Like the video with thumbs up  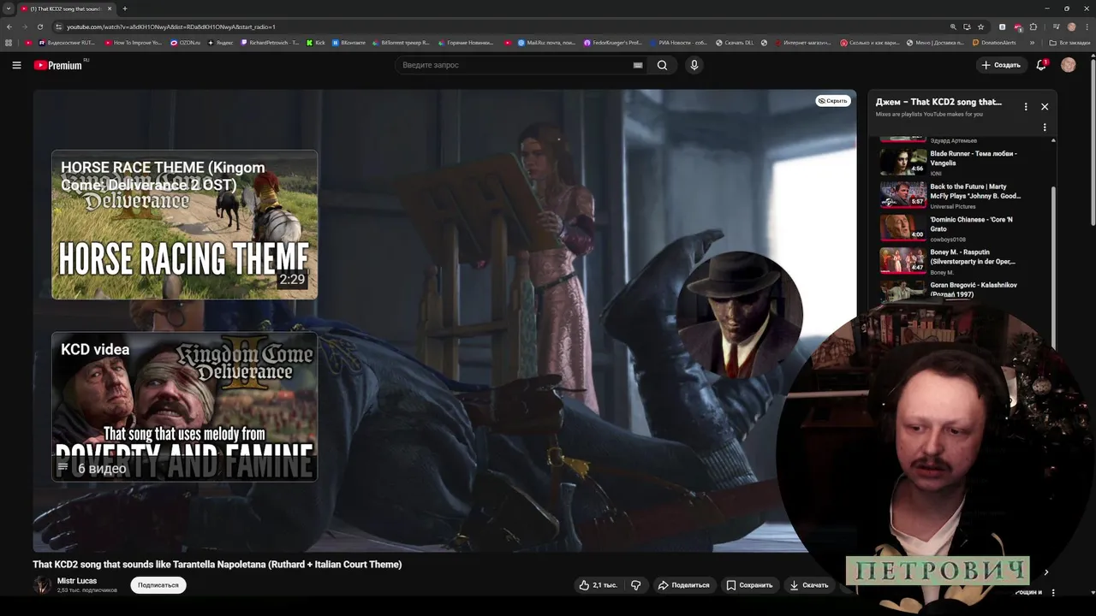pos(598,585)
